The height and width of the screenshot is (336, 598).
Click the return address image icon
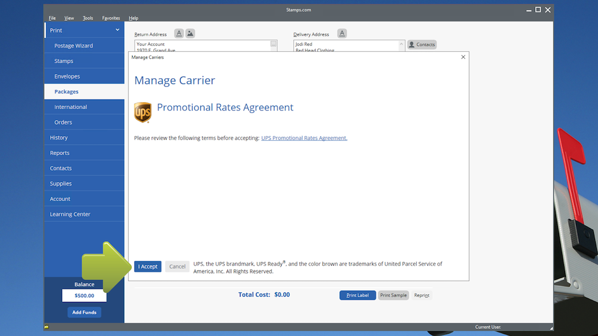(190, 33)
